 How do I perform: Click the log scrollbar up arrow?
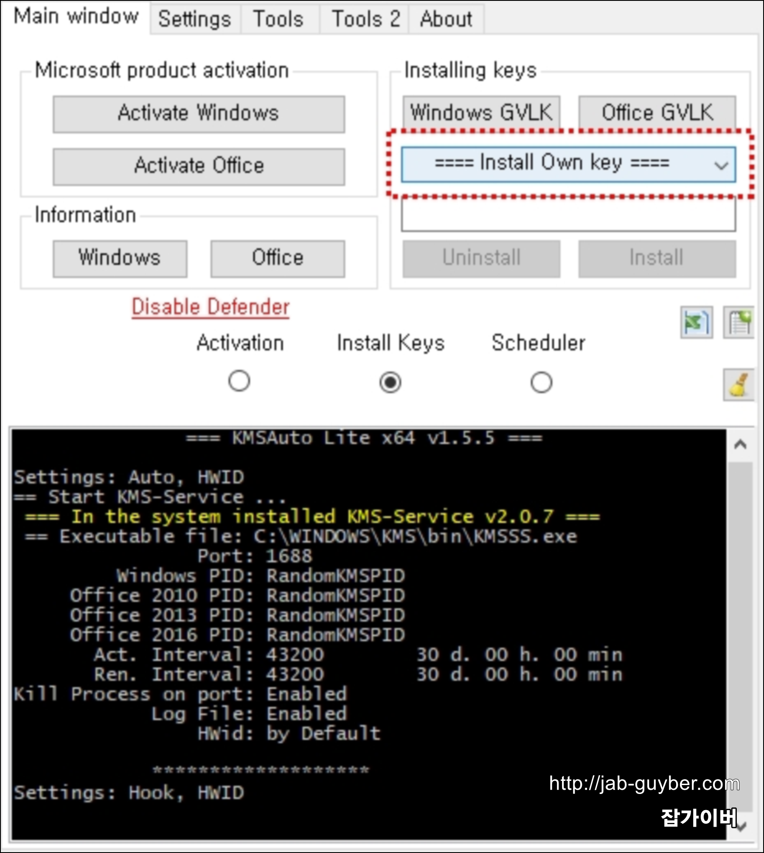740,445
